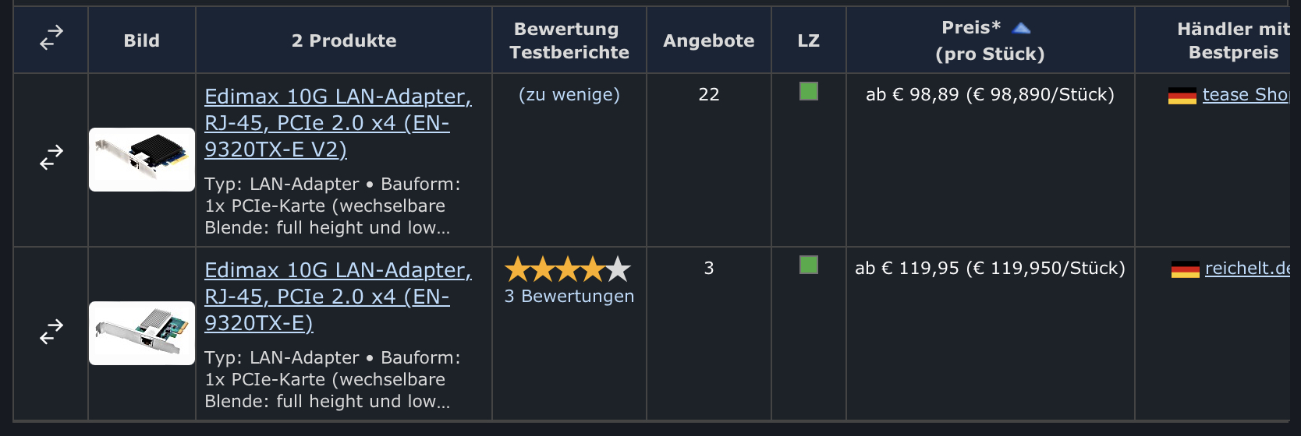Sort by Bewertung Testberichte column header
The height and width of the screenshot is (436, 1301).
[569, 40]
